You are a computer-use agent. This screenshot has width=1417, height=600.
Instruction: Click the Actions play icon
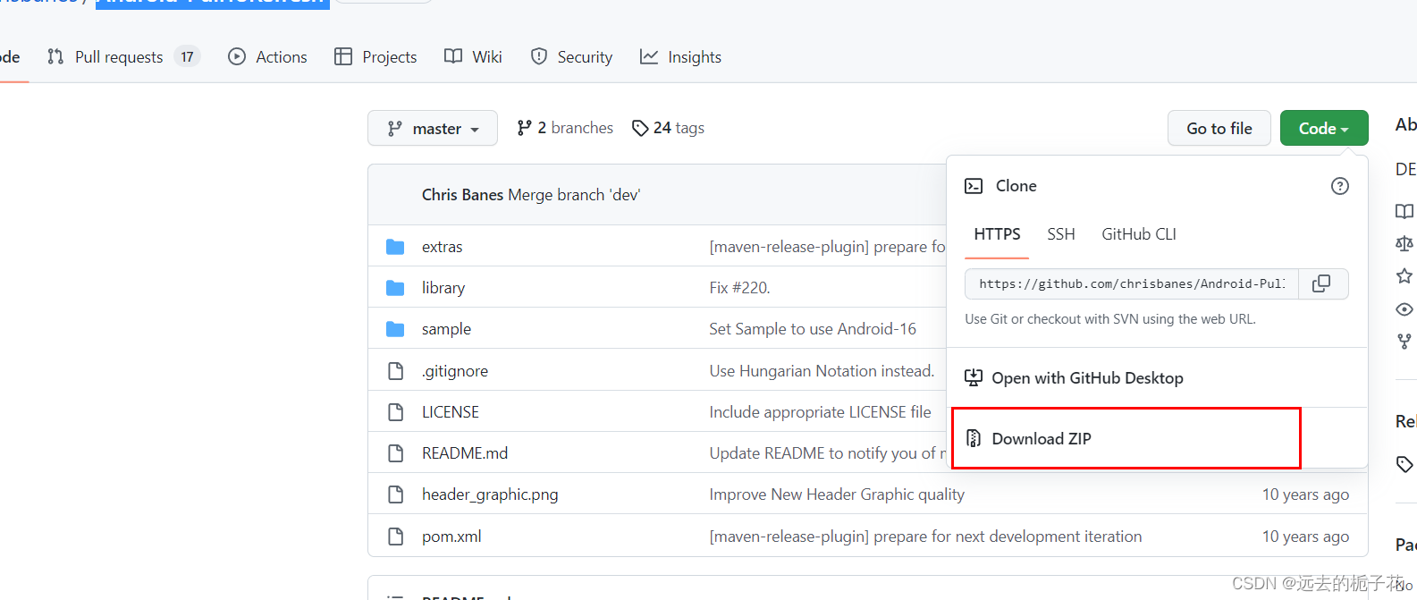pos(237,56)
